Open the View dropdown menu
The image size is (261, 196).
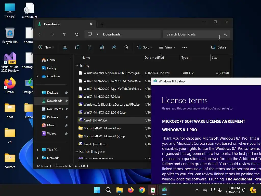[167, 47]
